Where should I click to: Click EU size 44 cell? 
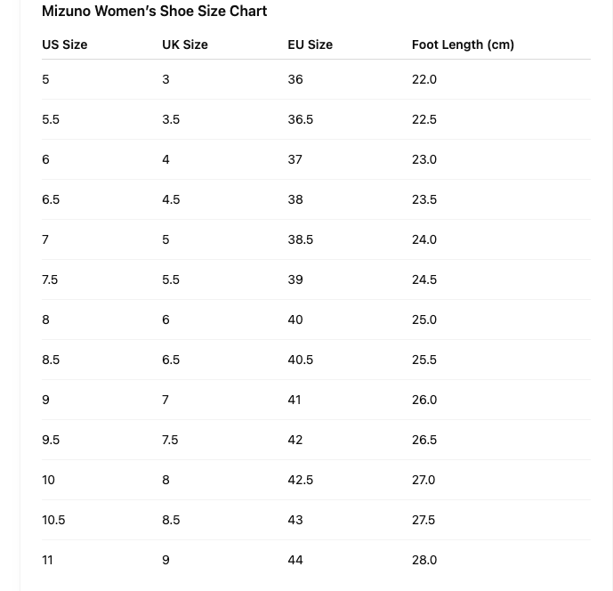tap(295, 560)
